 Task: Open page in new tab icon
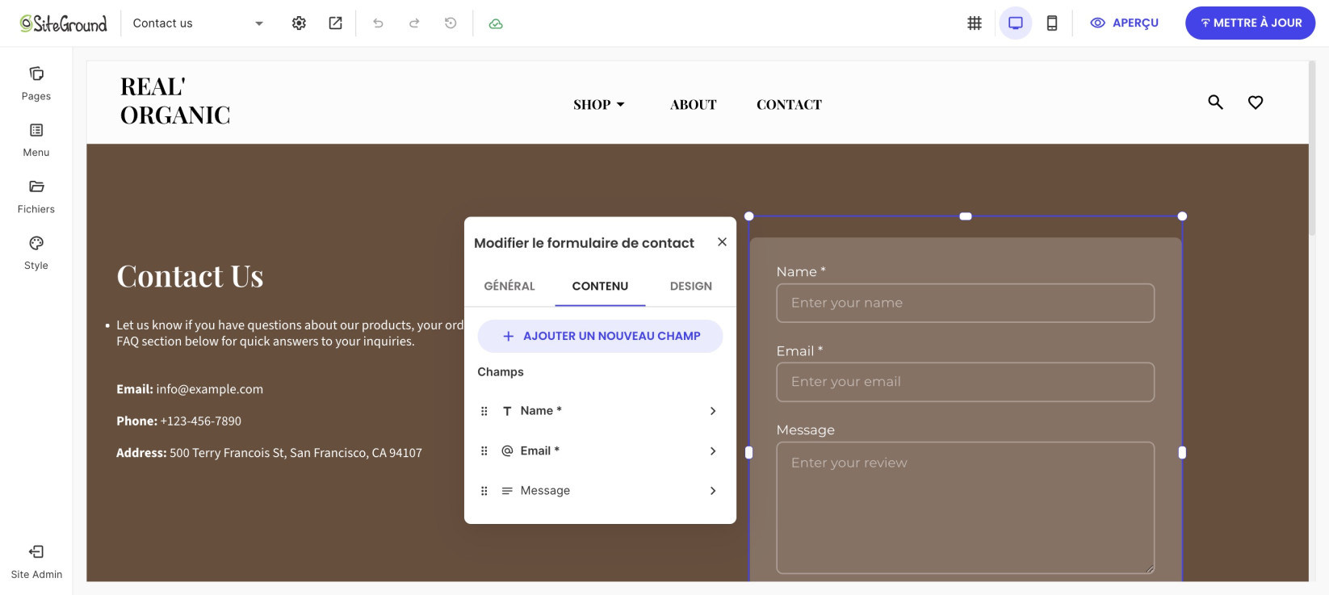point(335,23)
